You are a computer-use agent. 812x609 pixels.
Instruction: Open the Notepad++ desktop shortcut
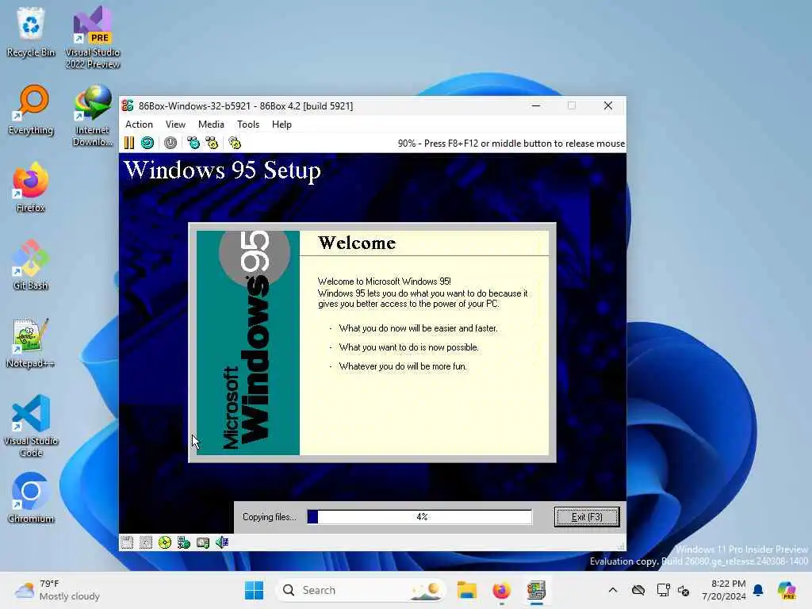click(31, 343)
